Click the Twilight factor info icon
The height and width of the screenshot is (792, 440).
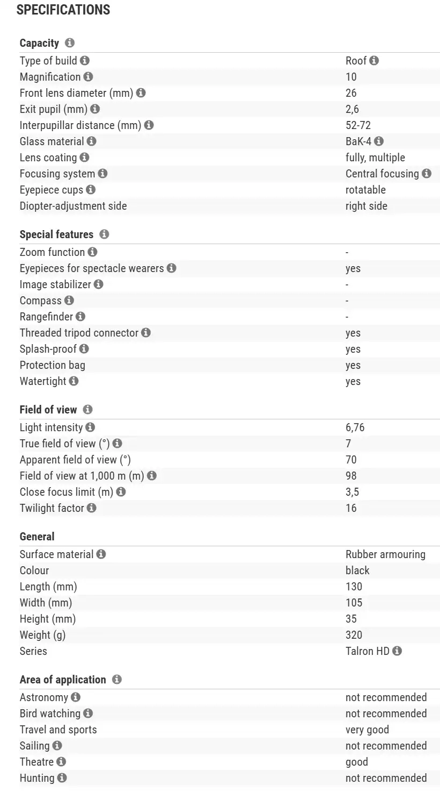point(92,508)
